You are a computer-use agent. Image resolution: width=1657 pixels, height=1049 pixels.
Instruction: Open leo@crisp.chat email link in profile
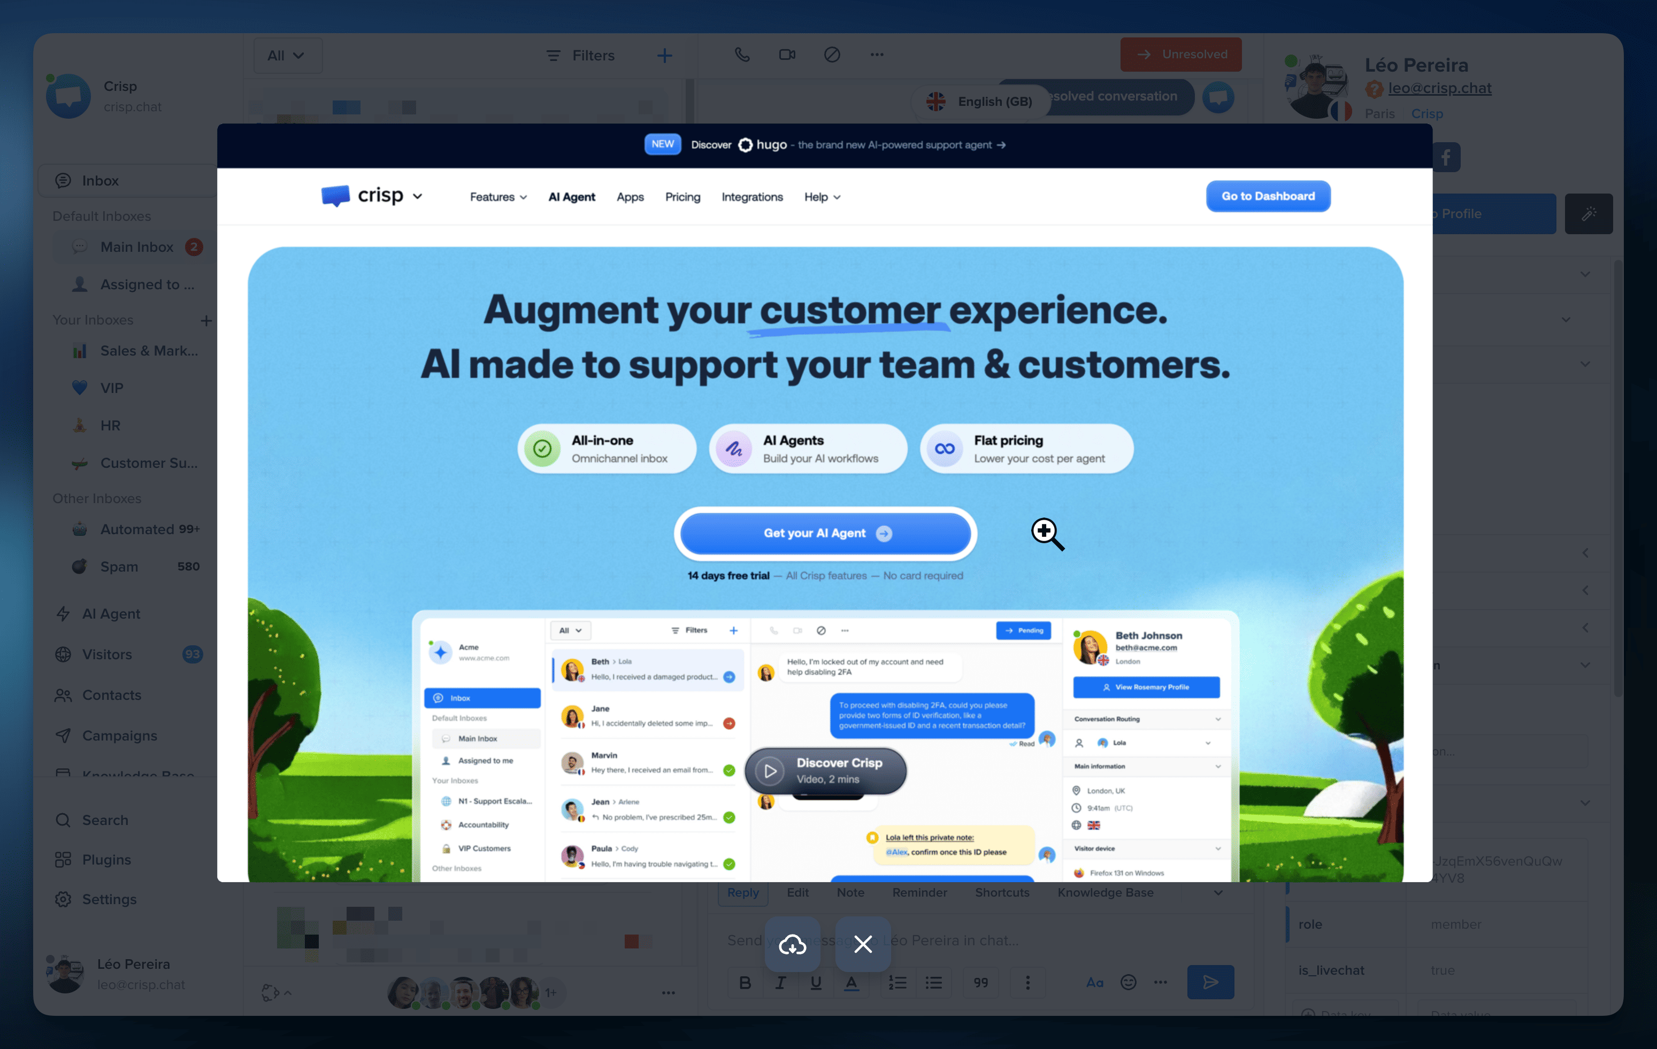click(x=1439, y=88)
